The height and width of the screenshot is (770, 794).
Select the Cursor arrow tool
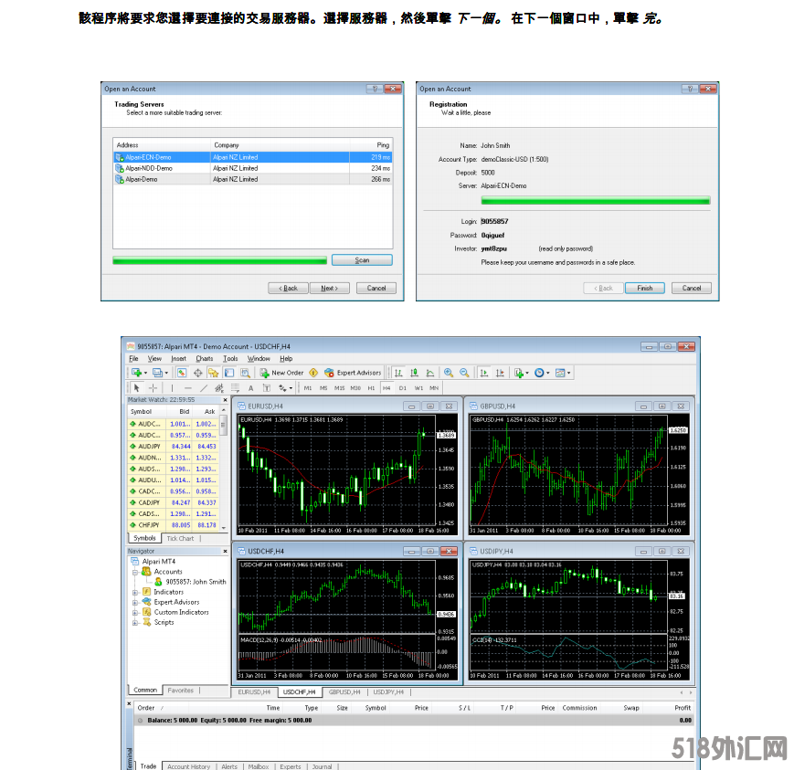136,388
